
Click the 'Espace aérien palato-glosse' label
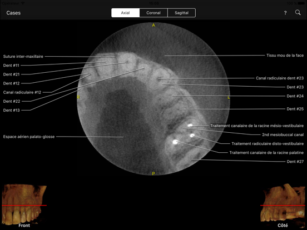tap(29, 137)
